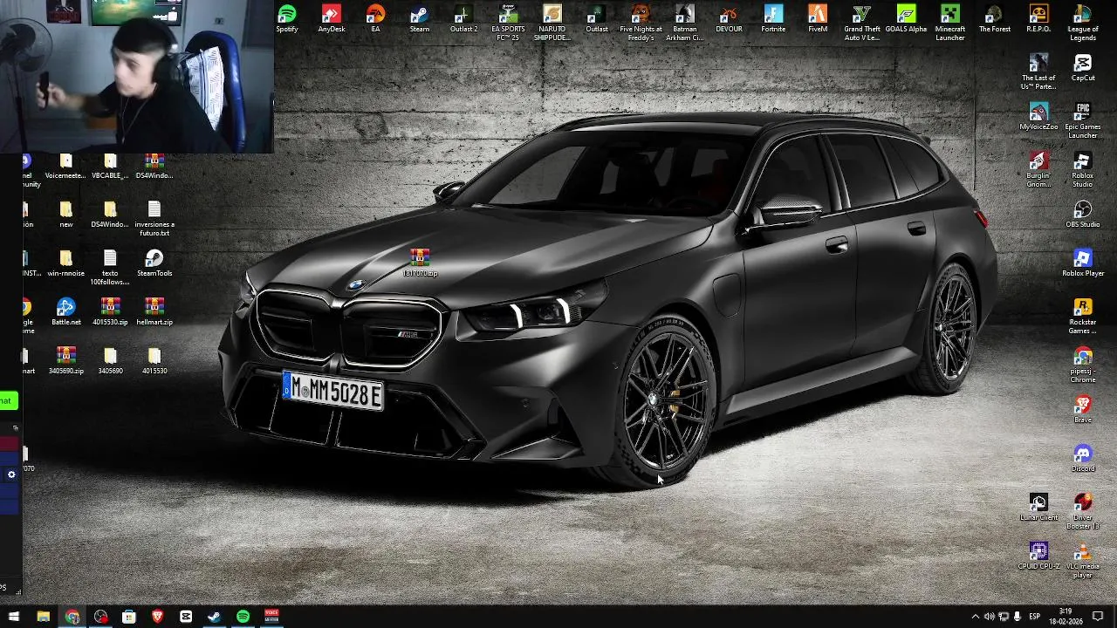Screen dimensions: 1117x628
Task: Switch to CapCut in the taskbar
Action: point(186,617)
